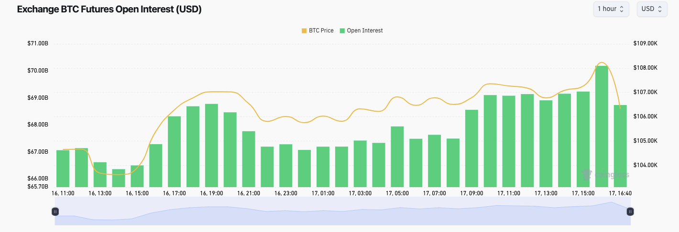Screen dimensions: 679x232
Task: Select the tallest Open Interest bar
Action: click(x=602, y=127)
